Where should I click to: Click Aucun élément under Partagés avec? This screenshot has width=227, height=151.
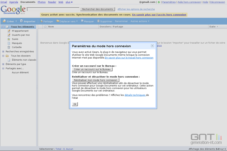(x=20, y=73)
